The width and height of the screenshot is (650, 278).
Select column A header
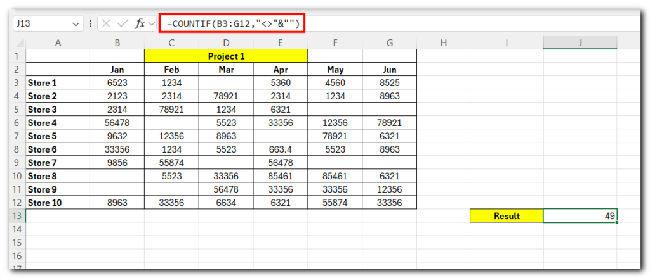point(58,42)
